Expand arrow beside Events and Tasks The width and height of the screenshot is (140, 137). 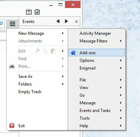pos(121,110)
